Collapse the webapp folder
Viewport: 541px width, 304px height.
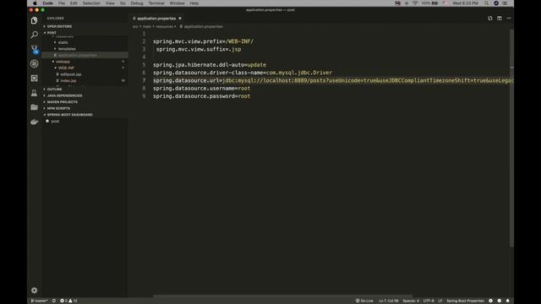click(x=63, y=62)
